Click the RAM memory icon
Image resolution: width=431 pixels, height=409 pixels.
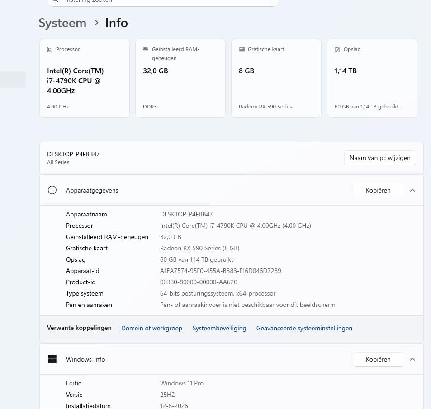click(x=146, y=49)
